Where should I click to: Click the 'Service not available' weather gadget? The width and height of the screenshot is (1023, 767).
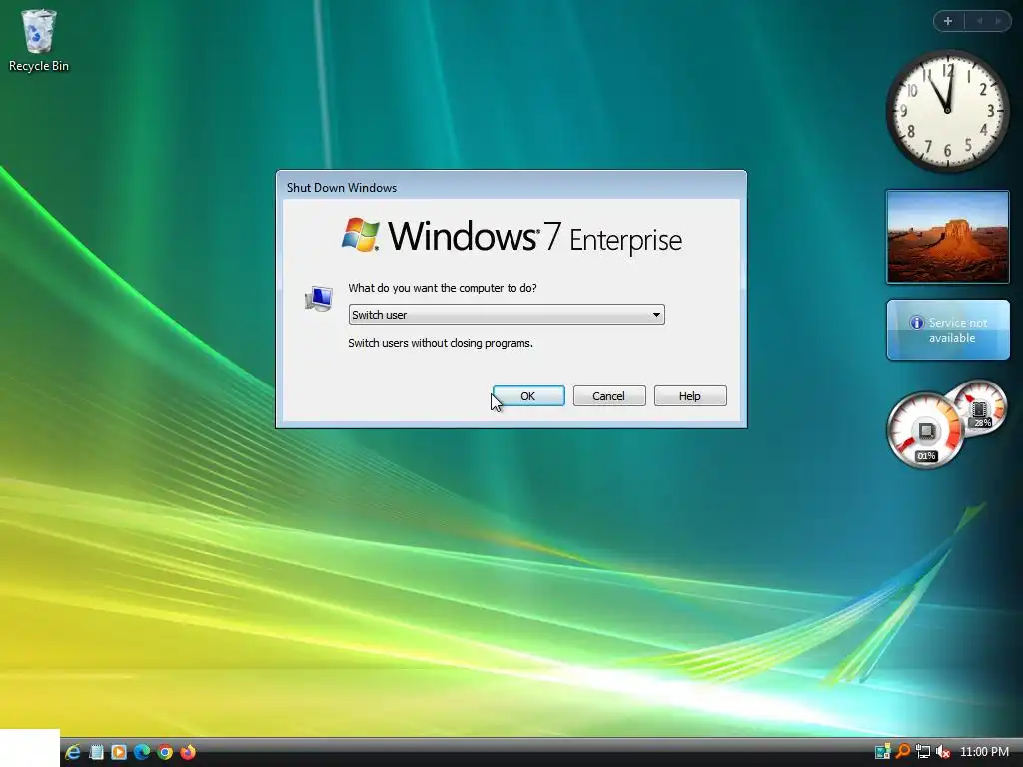(948, 330)
